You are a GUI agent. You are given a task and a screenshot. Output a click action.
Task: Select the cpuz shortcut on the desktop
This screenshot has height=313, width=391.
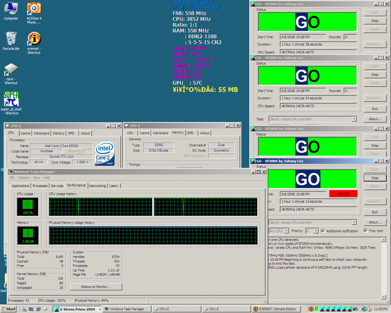pos(11,74)
